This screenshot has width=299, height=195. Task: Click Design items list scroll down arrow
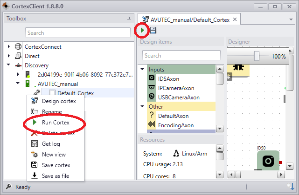(220, 129)
